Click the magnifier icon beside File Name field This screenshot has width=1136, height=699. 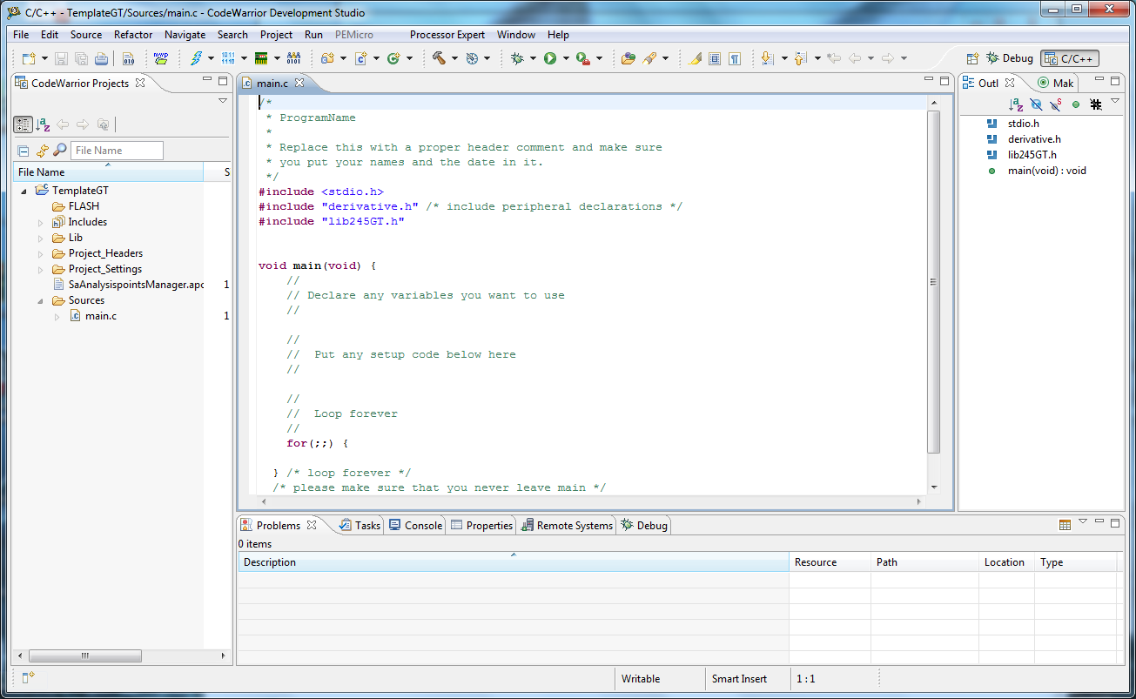click(59, 151)
